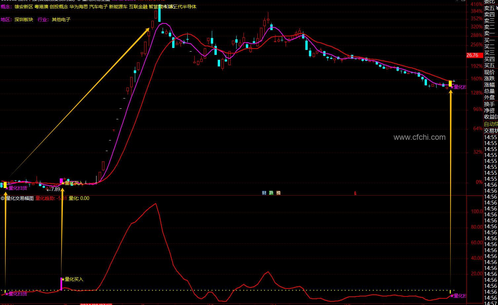Click the 自动续 label in side panel

(x=490, y=124)
